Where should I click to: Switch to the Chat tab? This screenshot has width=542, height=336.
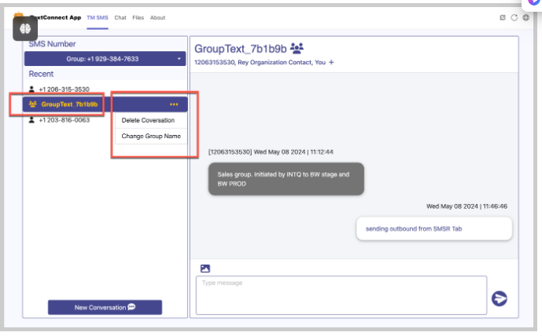[120, 17]
